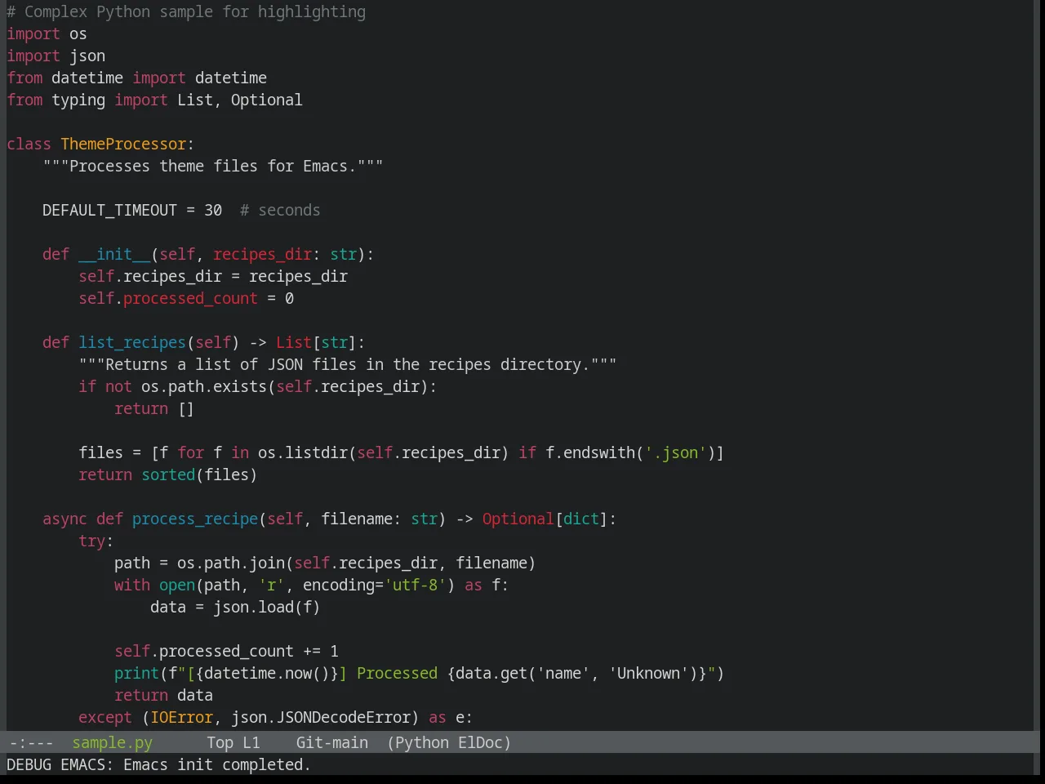Click 'IOError' exception name
This screenshot has width=1045, height=784.
[181, 717]
